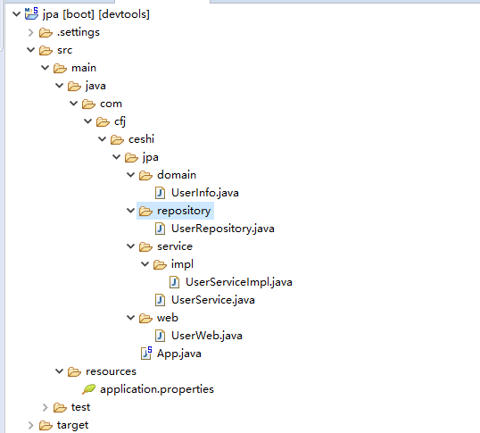Screen dimensions: 480x433
Task: Click the UserWeb.java file icon
Action: [160, 336]
